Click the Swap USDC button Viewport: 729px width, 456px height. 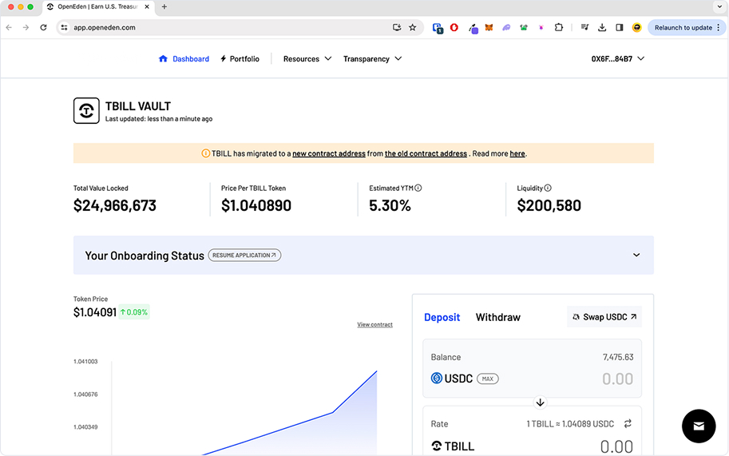coord(604,316)
